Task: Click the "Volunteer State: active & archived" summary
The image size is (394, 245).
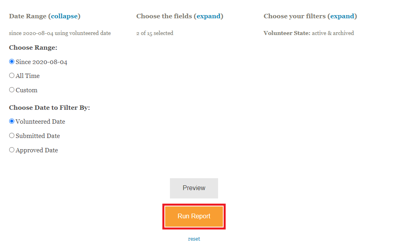Action: (308, 33)
